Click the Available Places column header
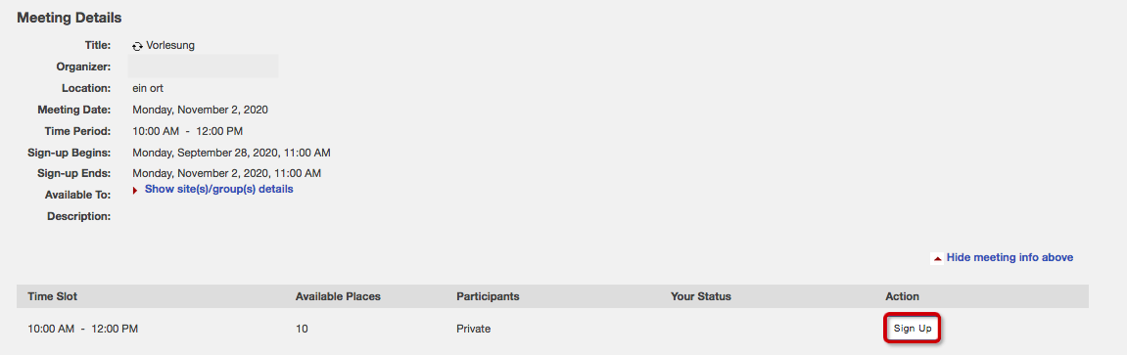Viewport: 1127px width, 355px height. (x=338, y=296)
